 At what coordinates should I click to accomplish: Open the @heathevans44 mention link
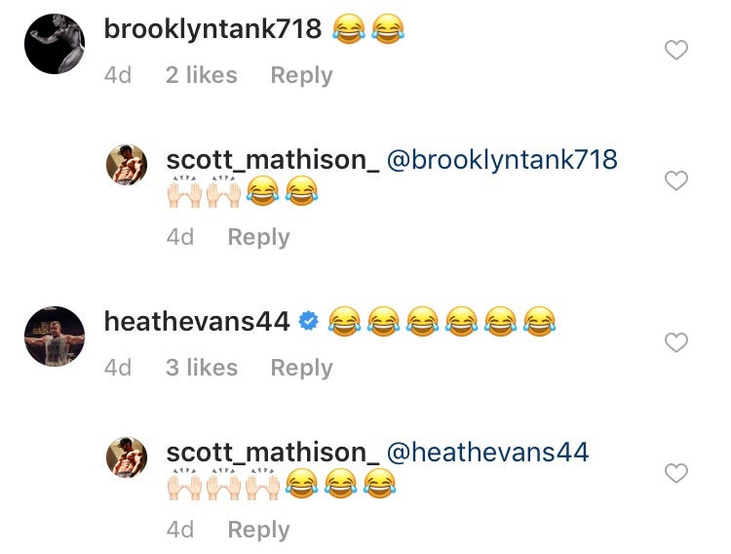pyautogui.click(x=487, y=453)
